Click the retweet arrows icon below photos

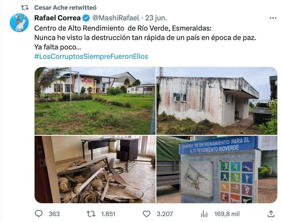click(91, 214)
